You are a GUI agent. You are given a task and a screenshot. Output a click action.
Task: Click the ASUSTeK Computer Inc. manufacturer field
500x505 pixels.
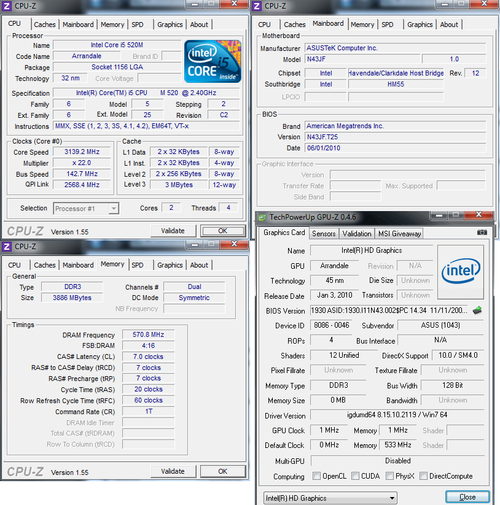click(x=395, y=48)
